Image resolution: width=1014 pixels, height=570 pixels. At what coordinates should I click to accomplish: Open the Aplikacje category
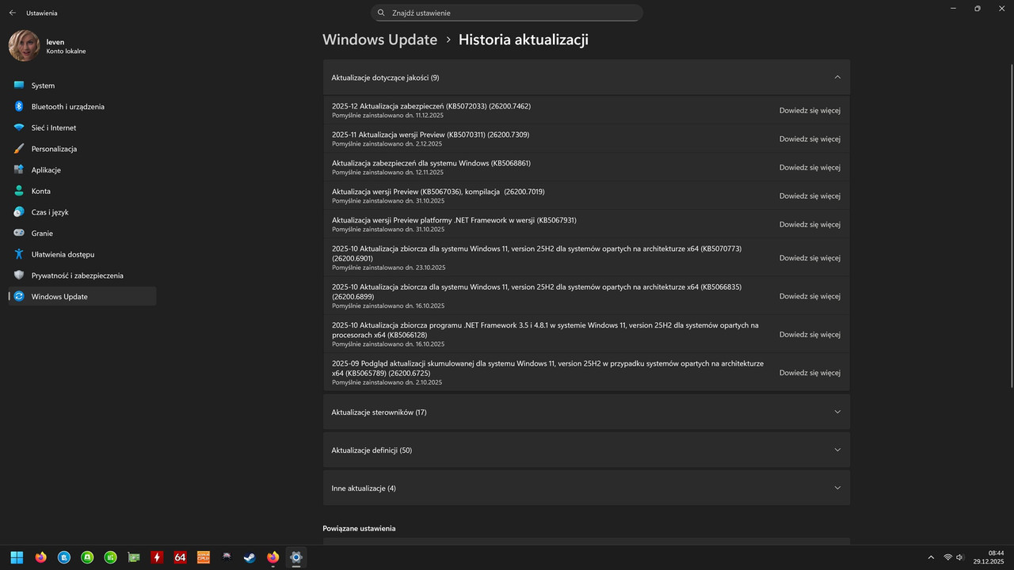coord(82,169)
